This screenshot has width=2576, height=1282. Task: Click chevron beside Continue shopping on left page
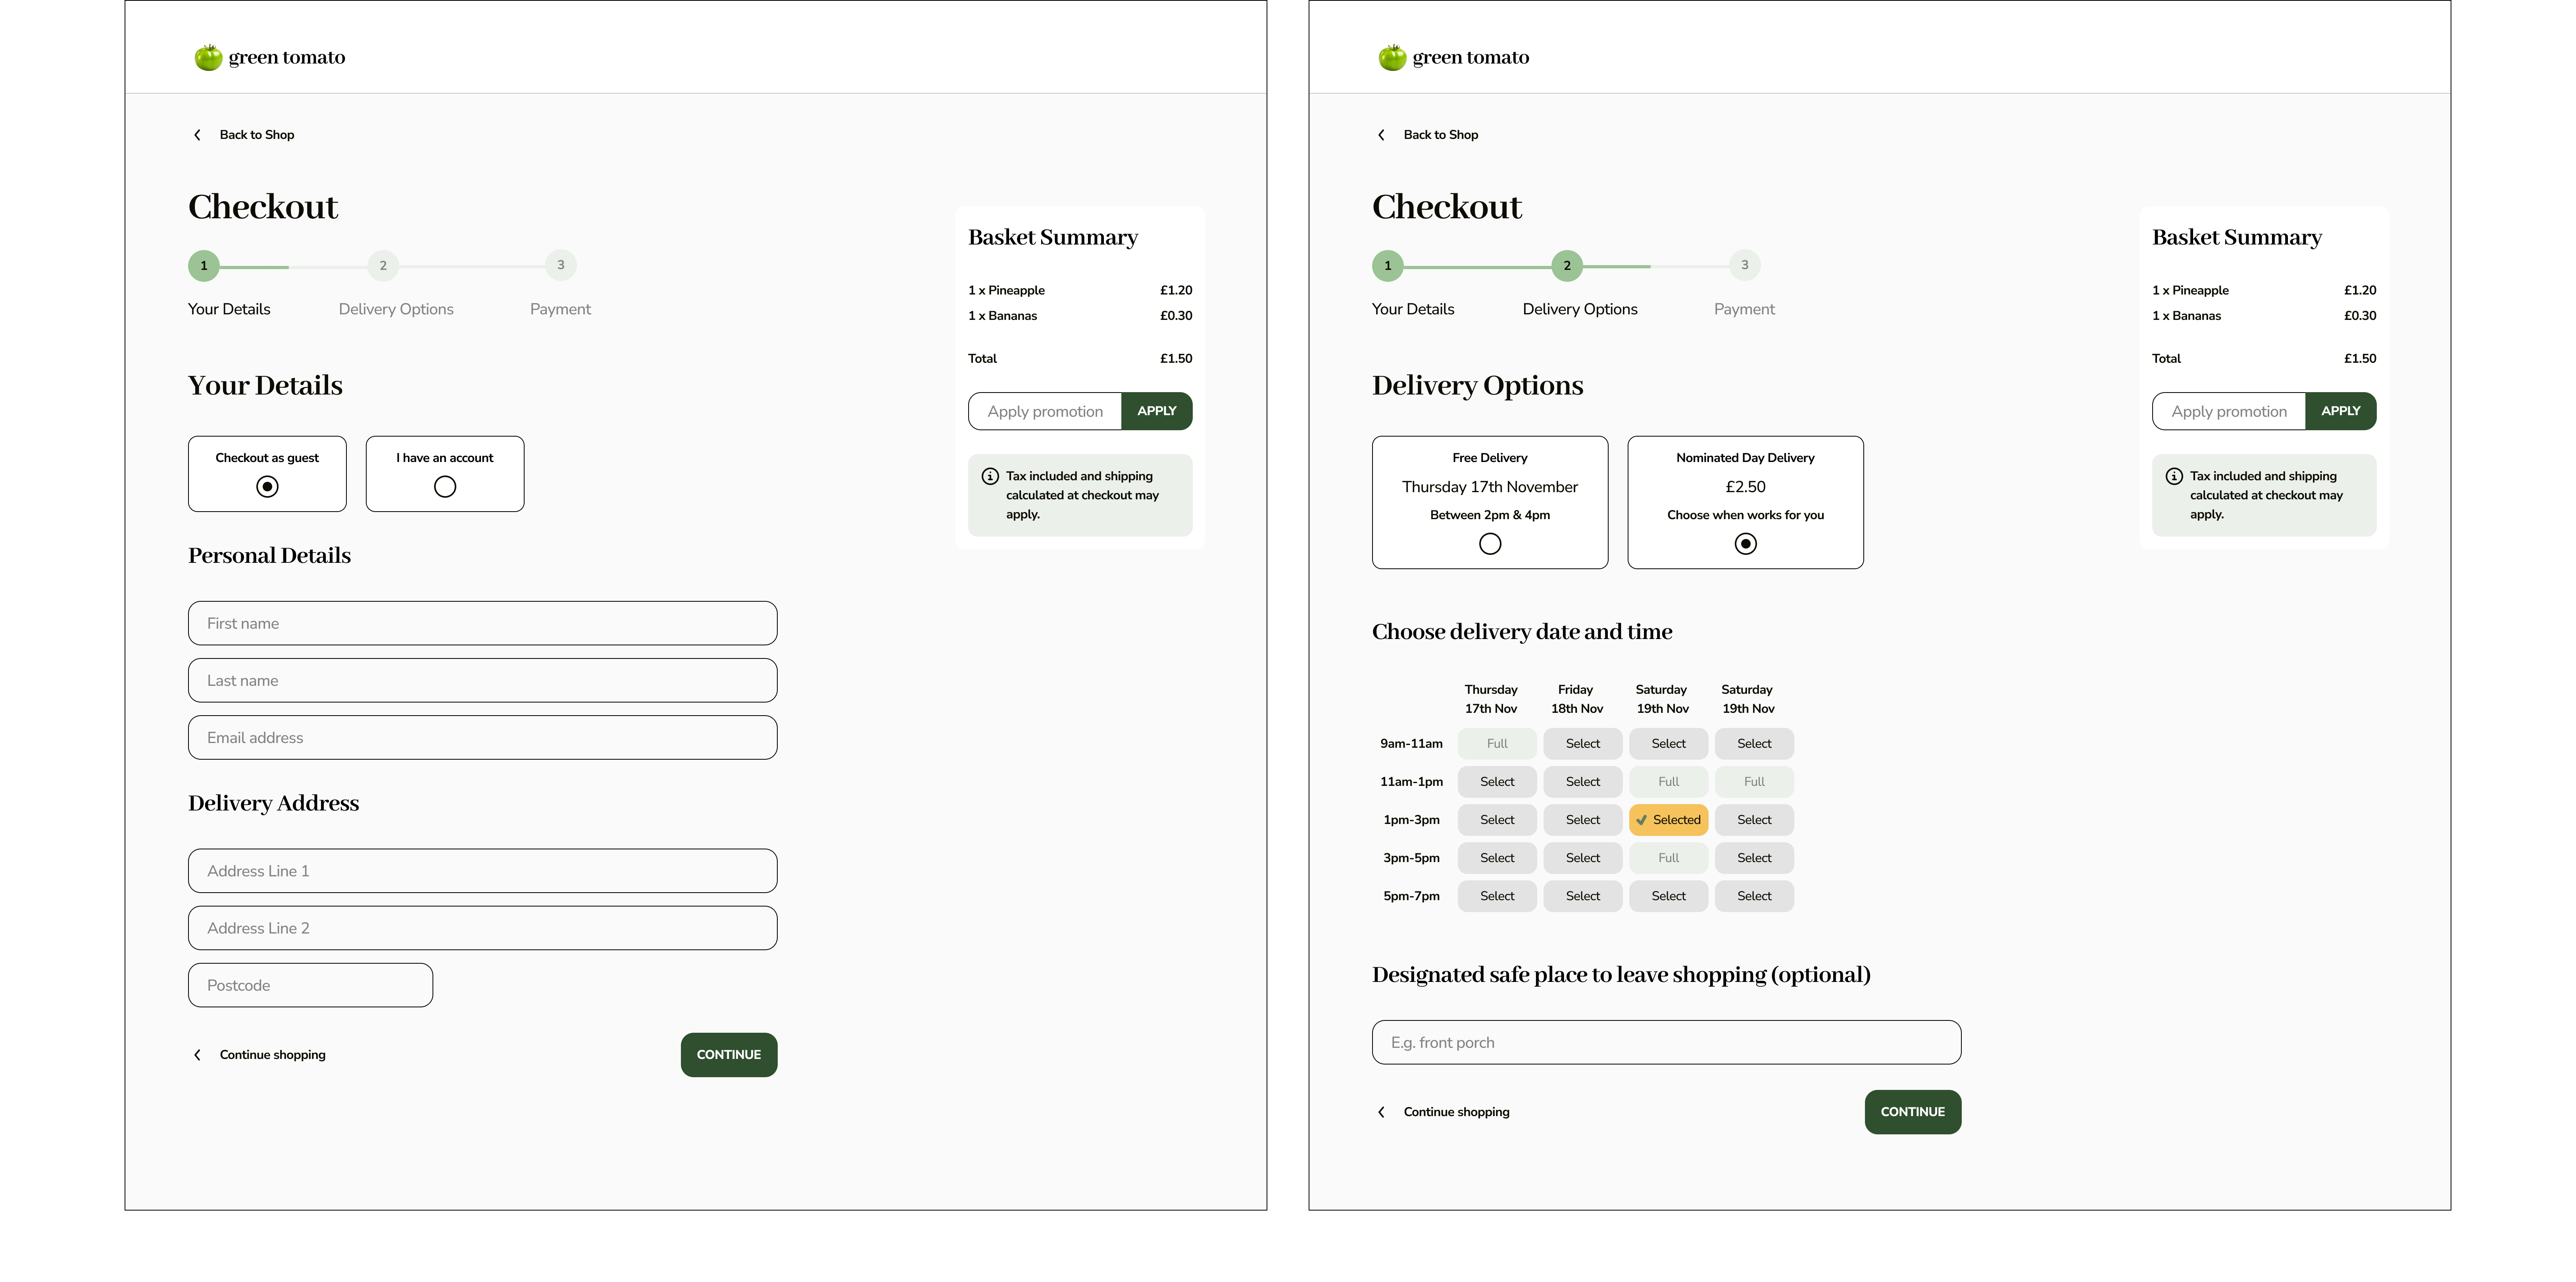coord(197,1055)
